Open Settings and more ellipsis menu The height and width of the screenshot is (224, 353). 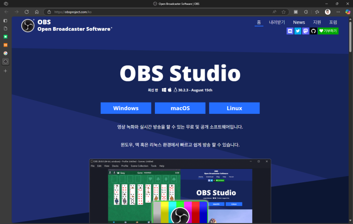338,12
